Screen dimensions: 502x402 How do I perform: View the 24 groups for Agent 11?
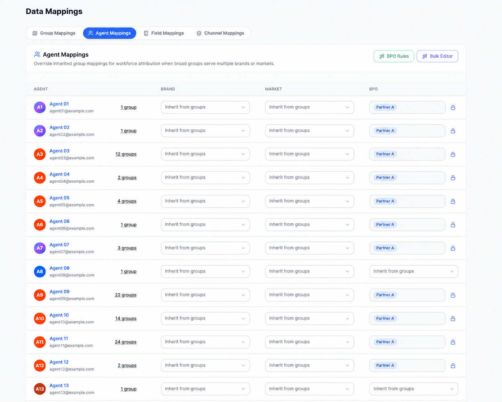click(126, 342)
